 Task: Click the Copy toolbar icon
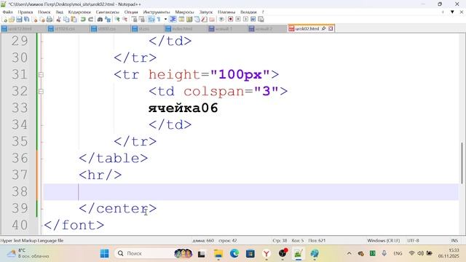tap(66, 20)
